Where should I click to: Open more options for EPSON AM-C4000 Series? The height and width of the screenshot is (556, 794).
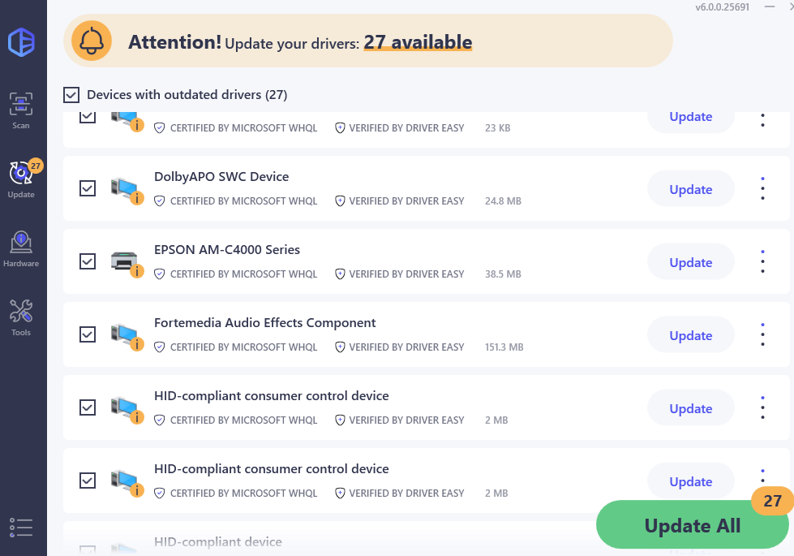(x=762, y=261)
